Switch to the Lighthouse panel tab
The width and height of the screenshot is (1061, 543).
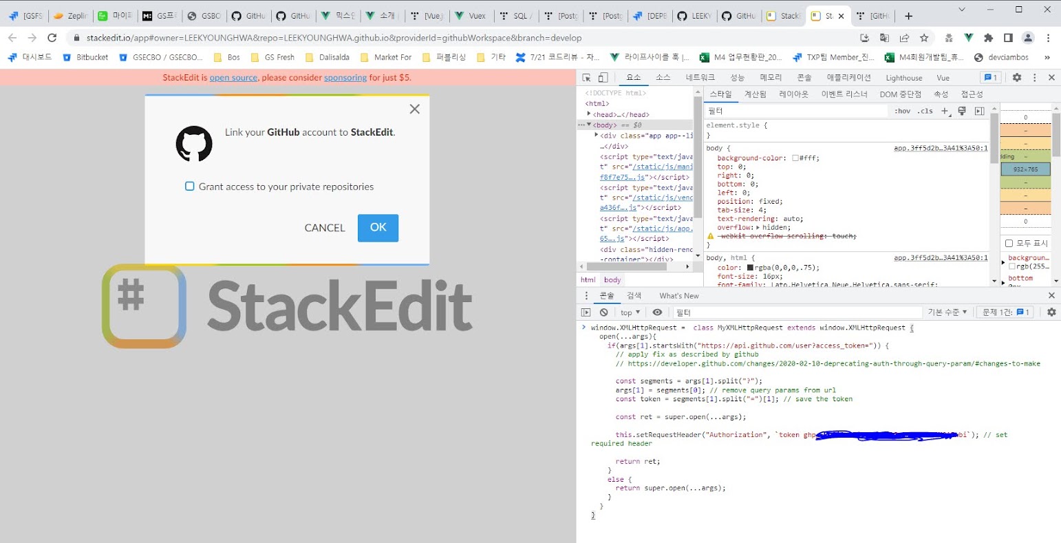click(903, 78)
